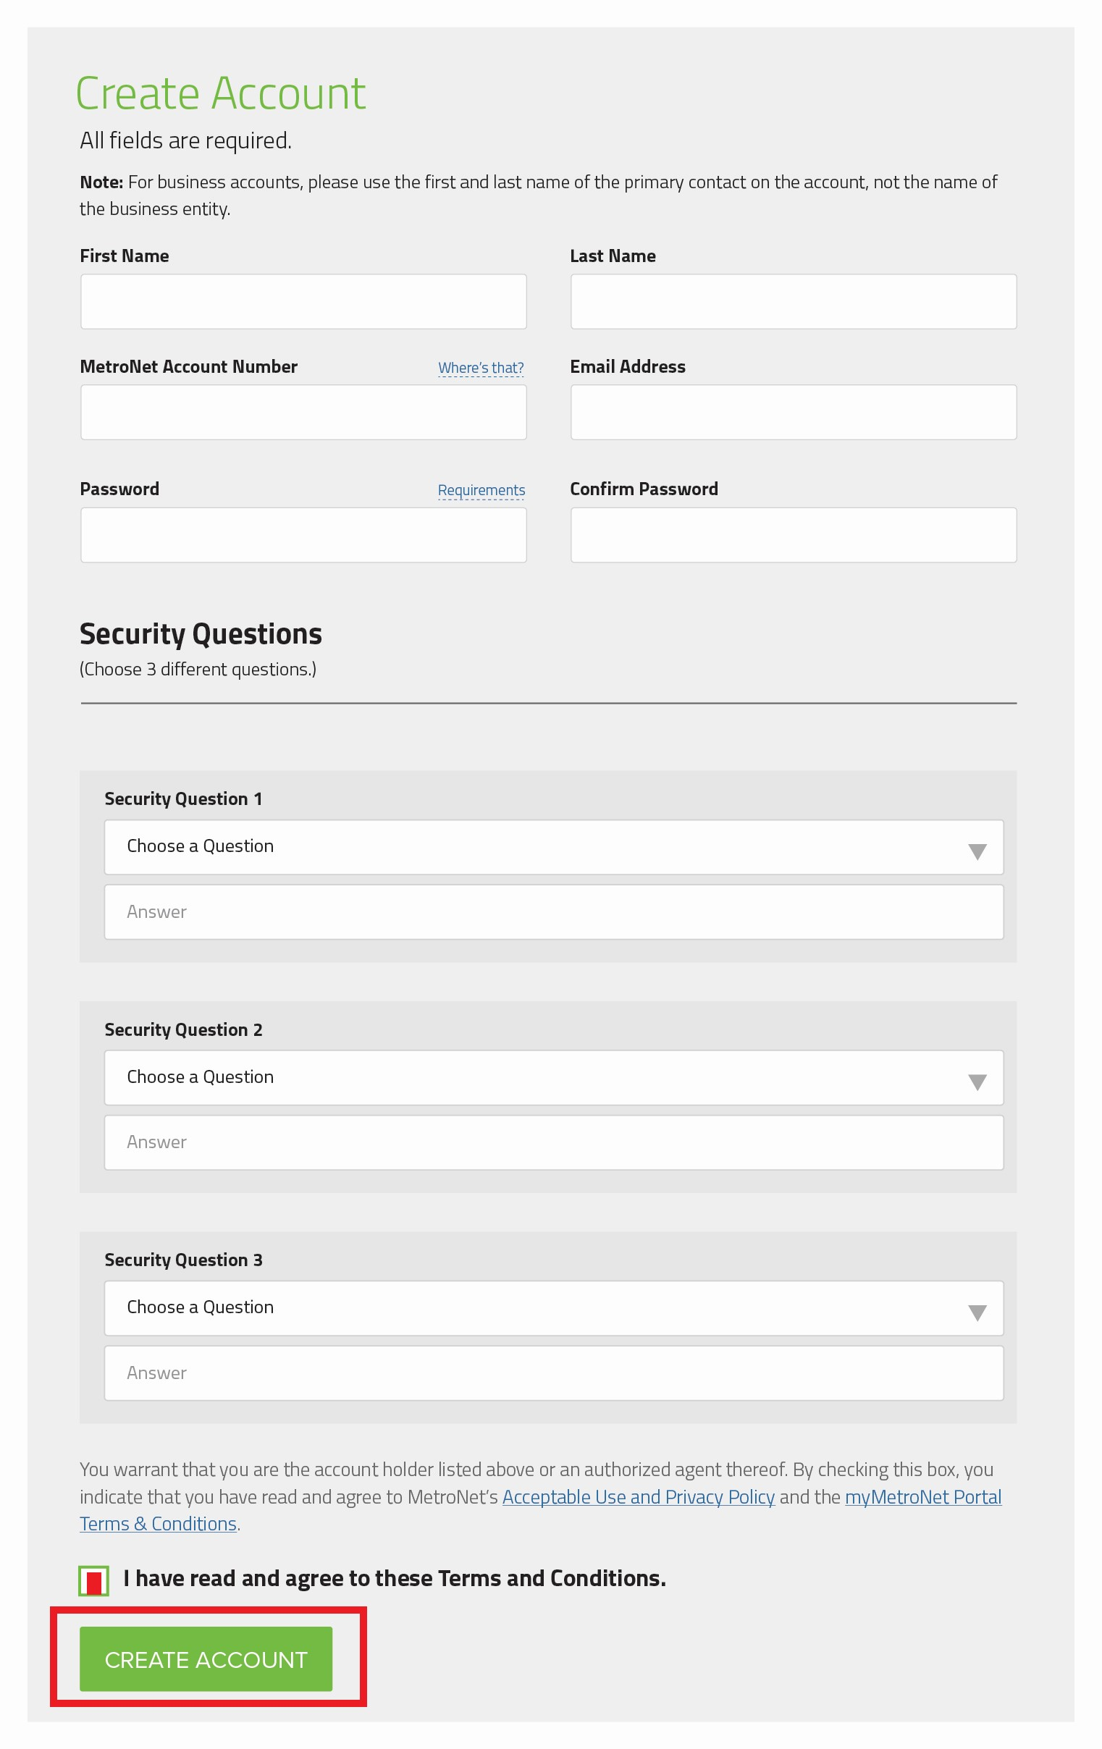Open the Security Question 1 dropdown
This screenshot has width=1102, height=1749.
[x=555, y=846]
